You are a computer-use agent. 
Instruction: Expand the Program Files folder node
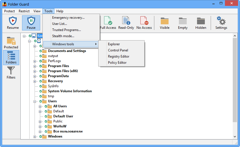point(35,66)
